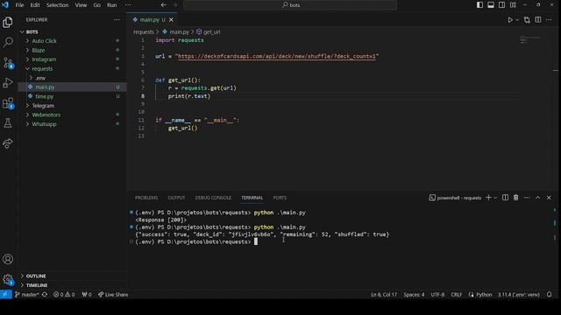Go back with navigation arrow

[164, 5]
